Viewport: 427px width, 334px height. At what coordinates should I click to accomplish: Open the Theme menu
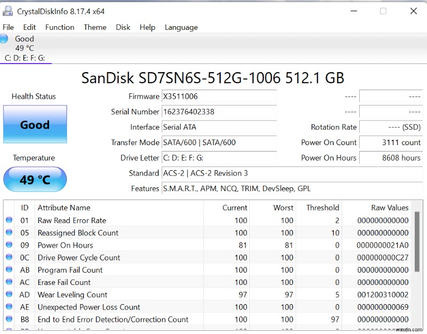pos(95,27)
